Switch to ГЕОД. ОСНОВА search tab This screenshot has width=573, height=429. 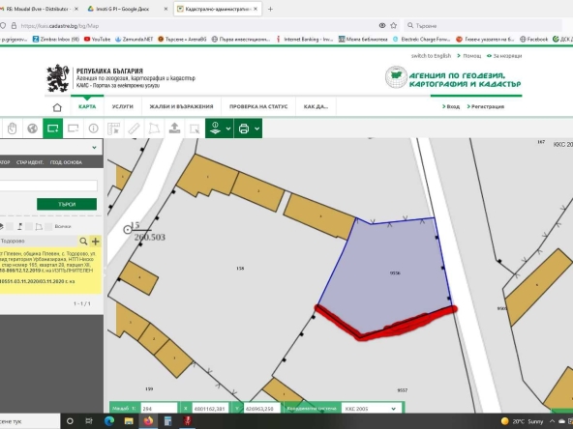pos(66,162)
